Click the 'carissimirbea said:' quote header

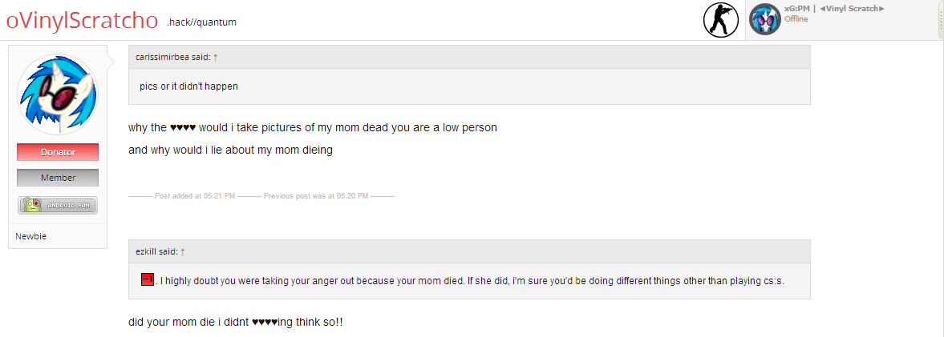(172, 57)
